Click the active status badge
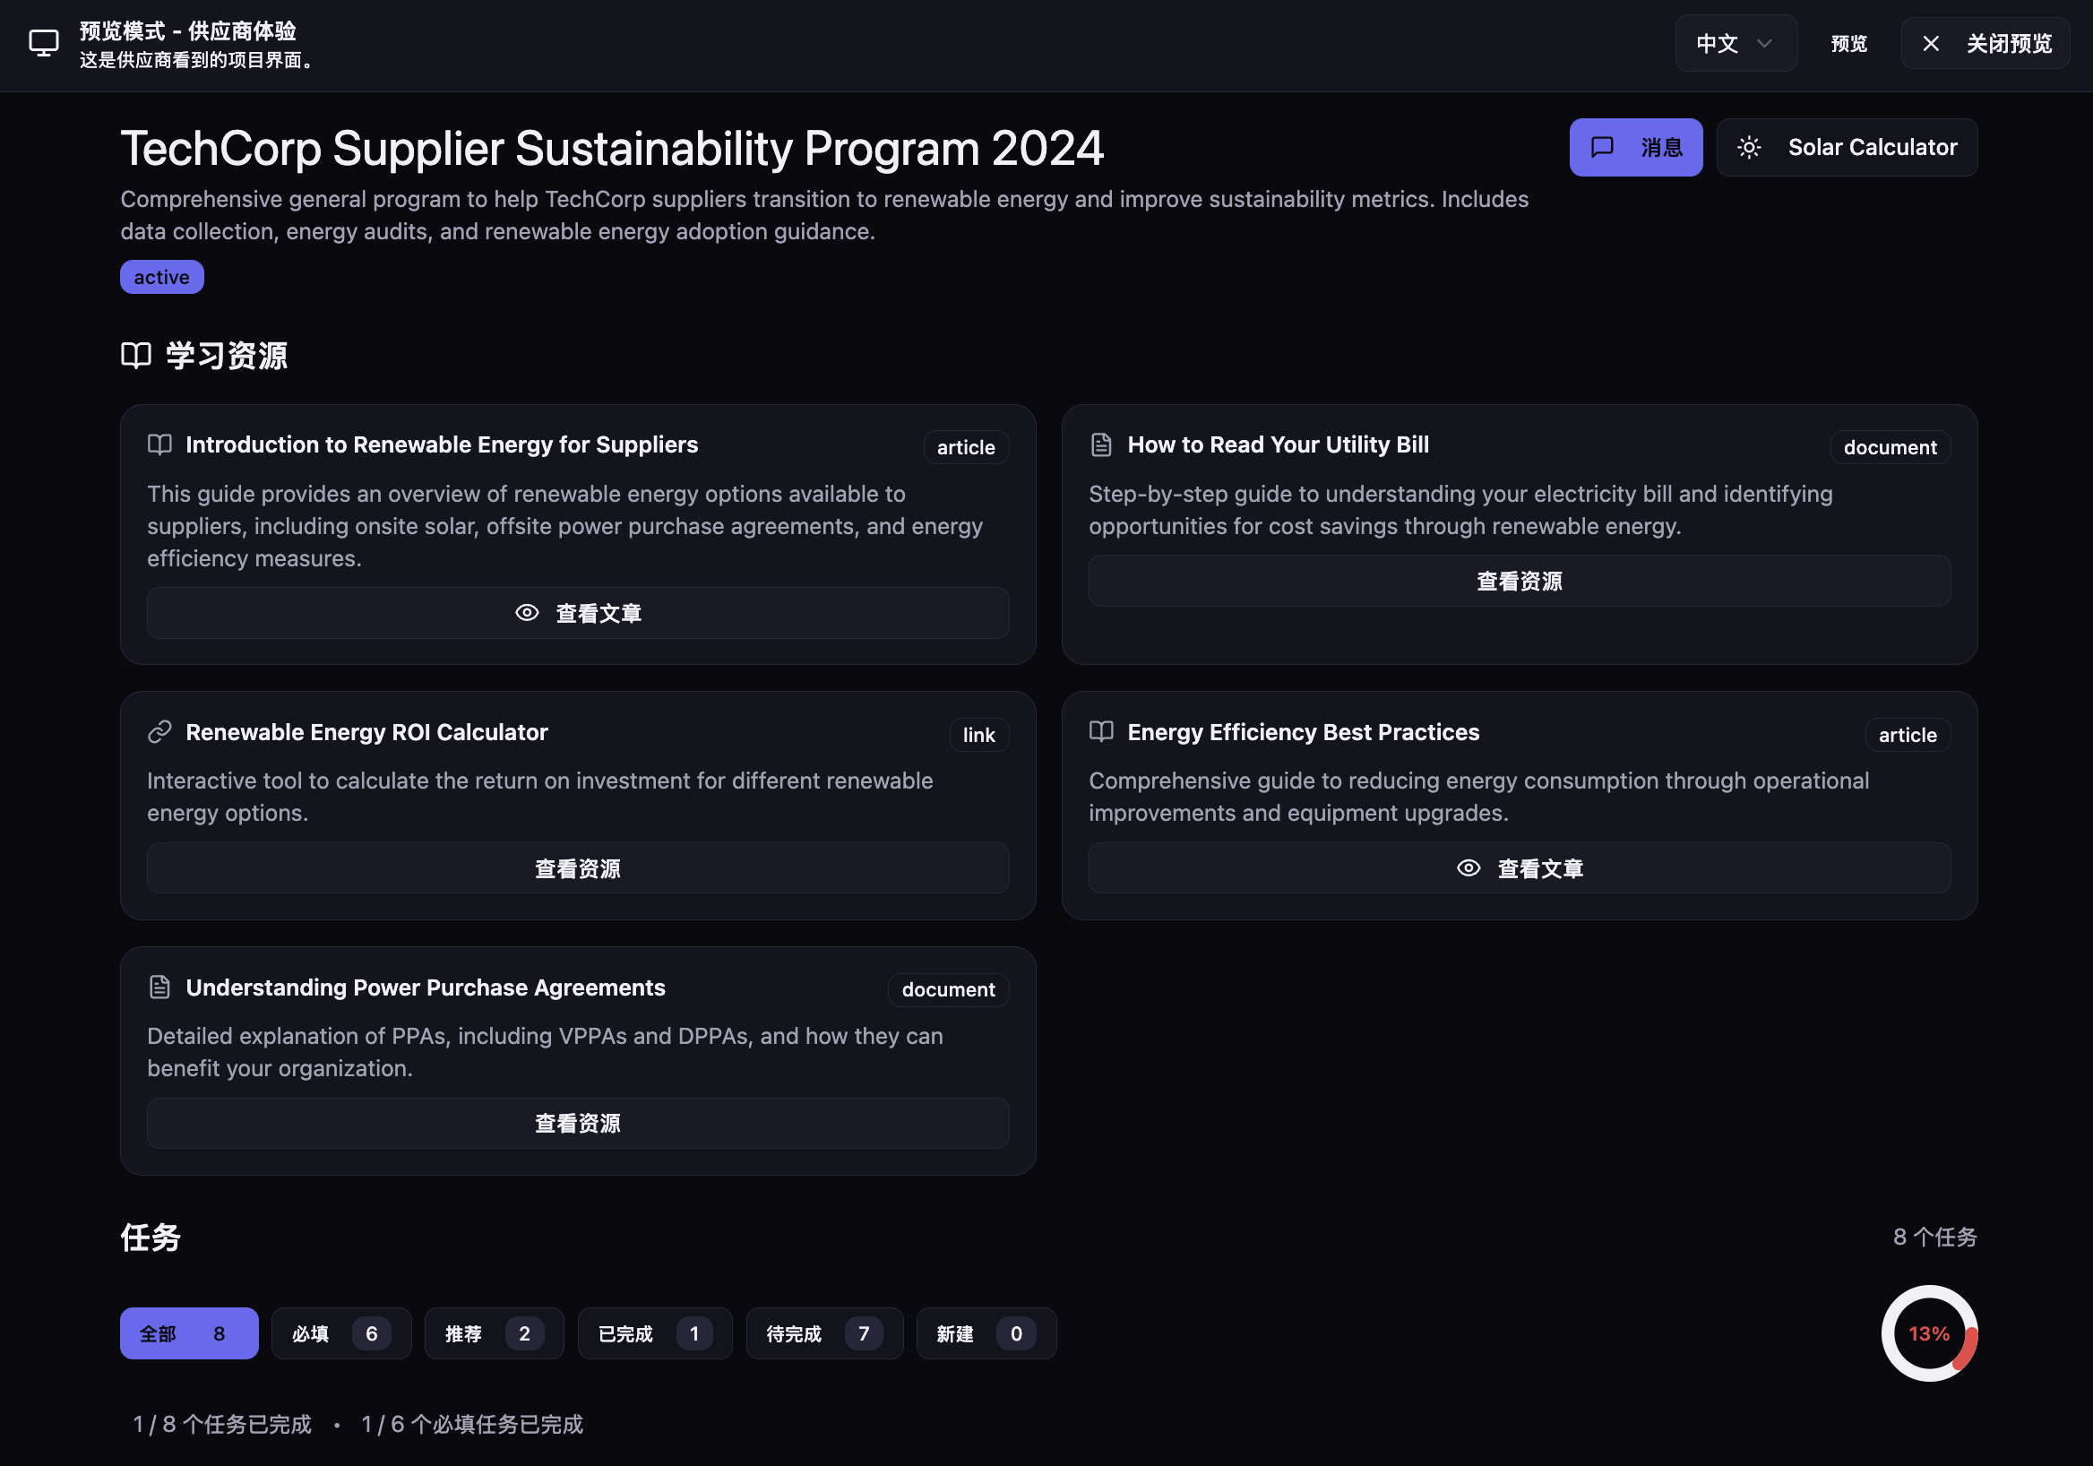Viewport: 2093px width, 1466px height. (x=161, y=277)
